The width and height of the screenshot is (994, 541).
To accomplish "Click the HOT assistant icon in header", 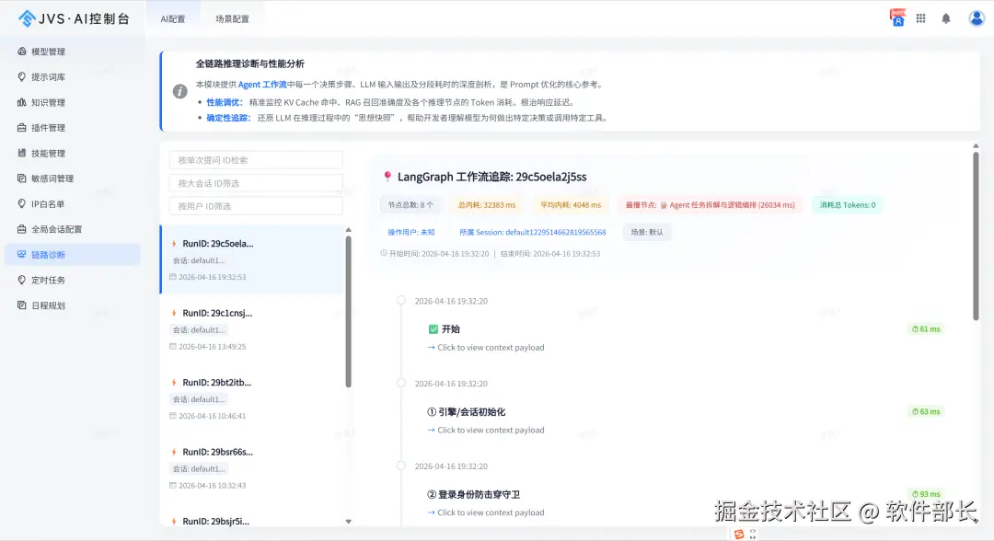I will coord(897,17).
